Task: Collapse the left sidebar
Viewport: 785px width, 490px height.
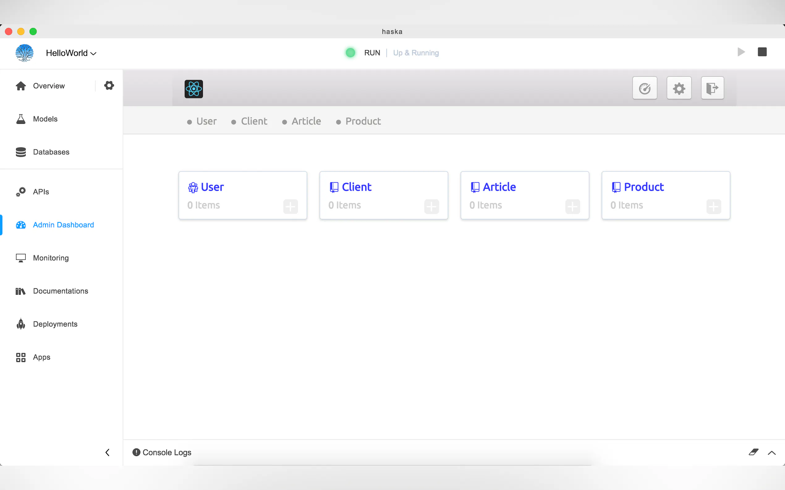Action: [108, 452]
